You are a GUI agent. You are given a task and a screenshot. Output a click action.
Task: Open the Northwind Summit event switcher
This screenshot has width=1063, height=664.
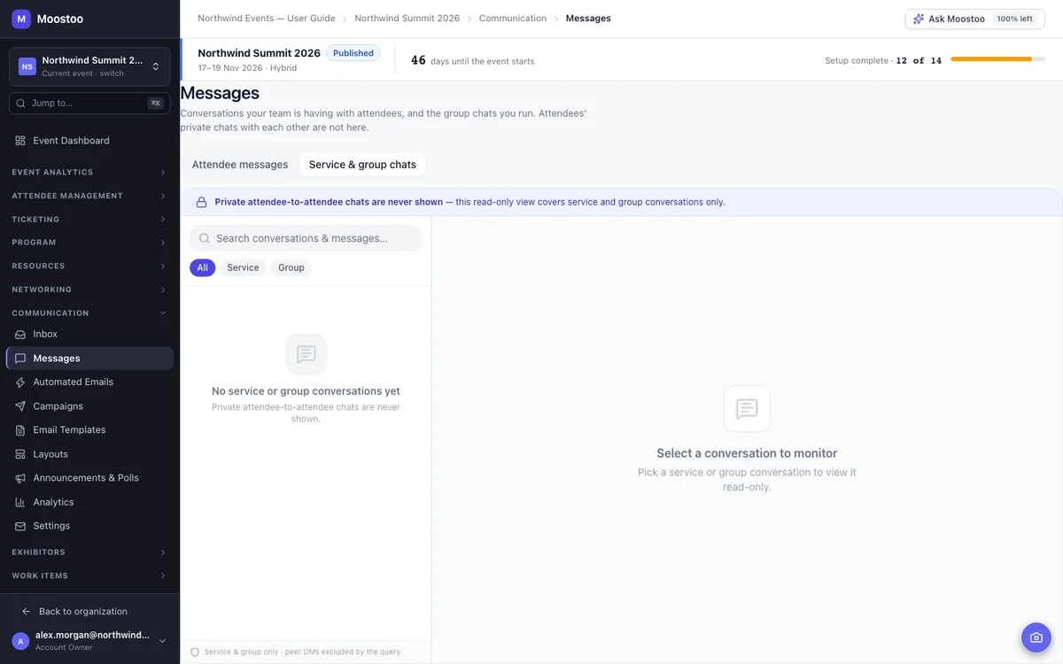coord(89,66)
